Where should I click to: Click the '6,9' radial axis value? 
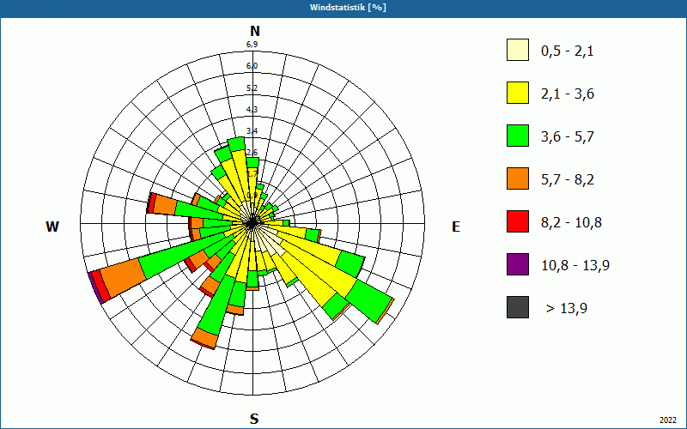[x=252, y=45]
